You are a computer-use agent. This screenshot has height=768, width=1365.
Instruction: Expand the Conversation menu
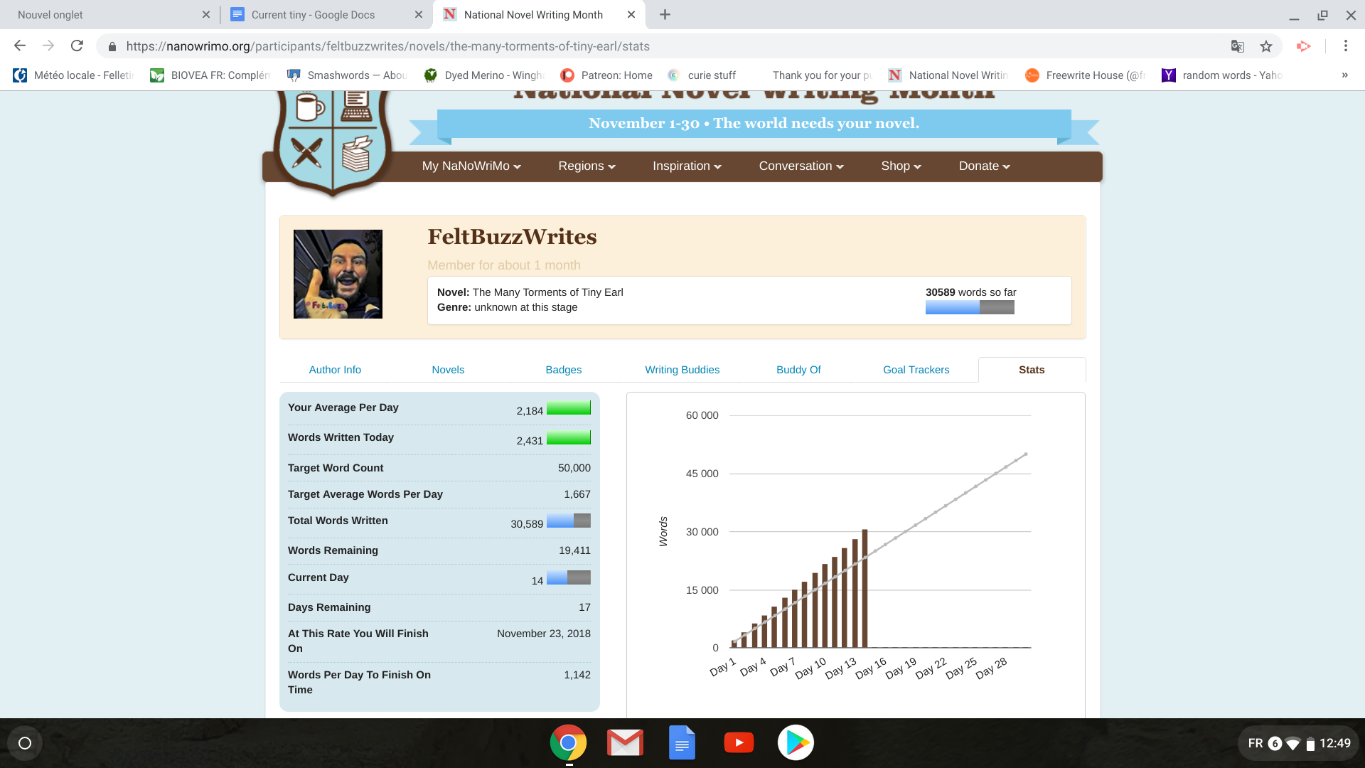[801, 166]
